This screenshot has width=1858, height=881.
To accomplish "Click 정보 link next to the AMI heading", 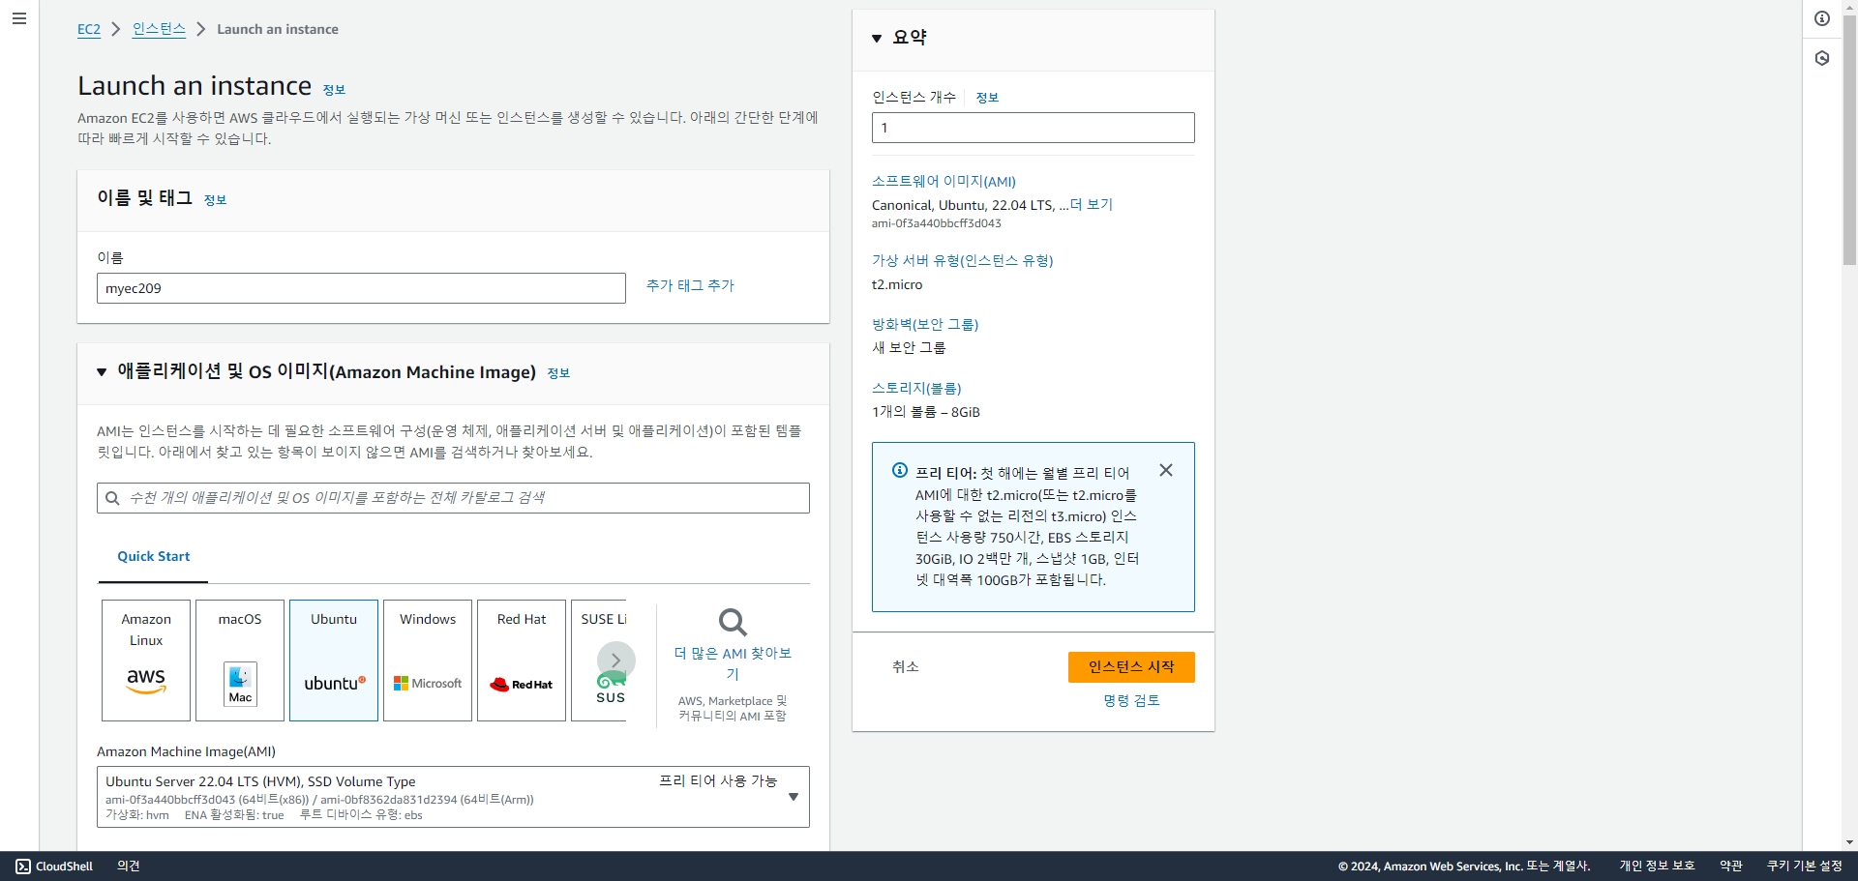I will tap(558, 373).
